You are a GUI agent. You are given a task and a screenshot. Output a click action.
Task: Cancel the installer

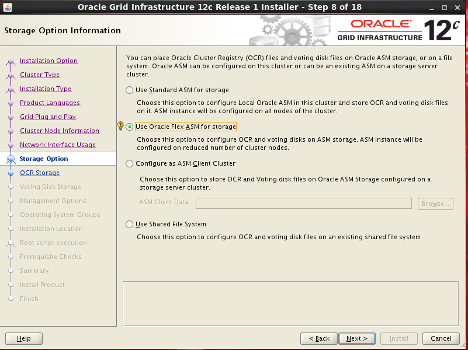pyautogui.click(x=441, y=339)
